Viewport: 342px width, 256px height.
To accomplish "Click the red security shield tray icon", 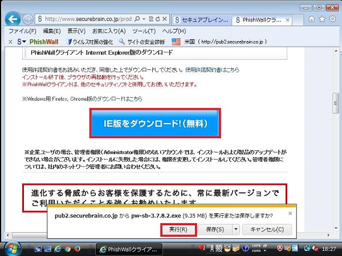I will pyautogui.click(x=280, y=248).
